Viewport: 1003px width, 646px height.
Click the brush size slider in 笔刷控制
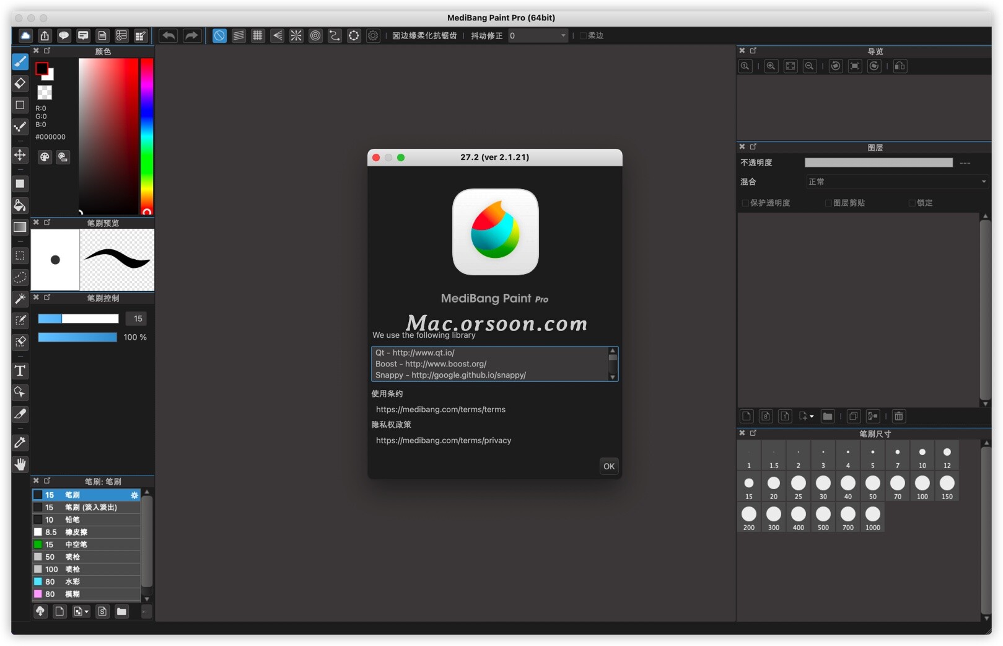[x=78, y=319]
